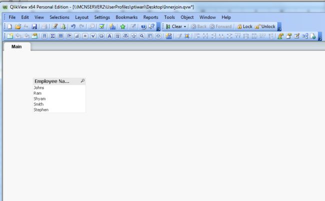Create a Bookmark Object with star icon
Viewport: 325px width, 201px height.
(134, 36)
